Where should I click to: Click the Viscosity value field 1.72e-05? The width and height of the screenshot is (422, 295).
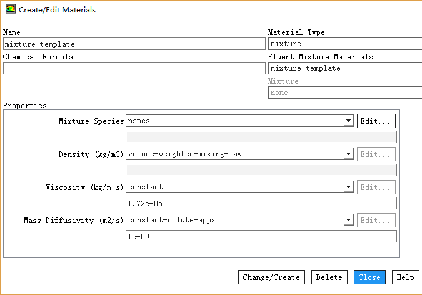click(x=261, y=204)
